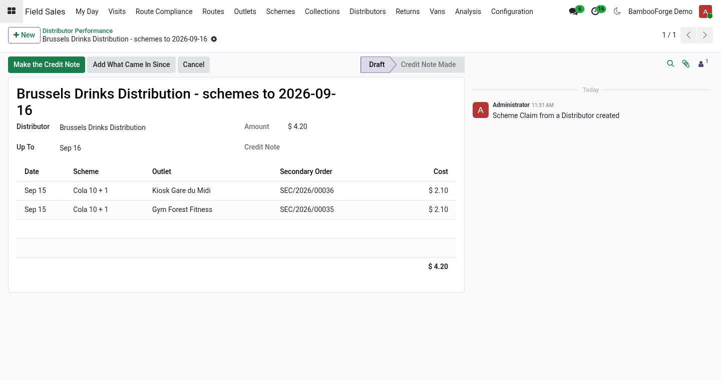Viewport: 721px width, 380px height.
Task: Open the Routes menu
Action: [213, 11]
